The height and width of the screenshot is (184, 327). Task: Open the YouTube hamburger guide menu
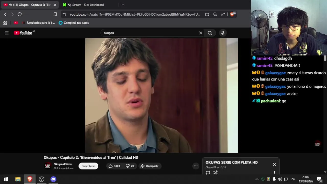pyautogui.click(x=7, y=33)
